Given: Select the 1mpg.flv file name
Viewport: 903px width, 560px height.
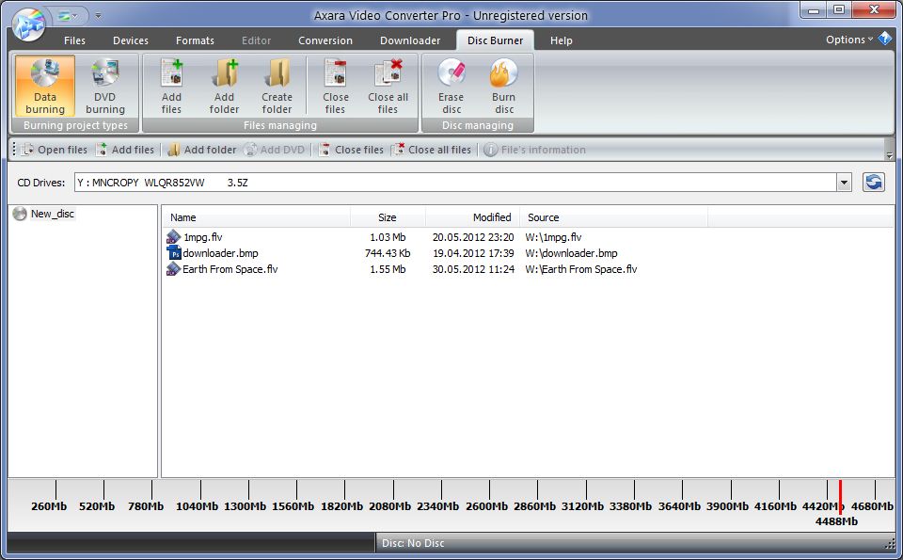Looking at the screenshot, I should point(203,237).
